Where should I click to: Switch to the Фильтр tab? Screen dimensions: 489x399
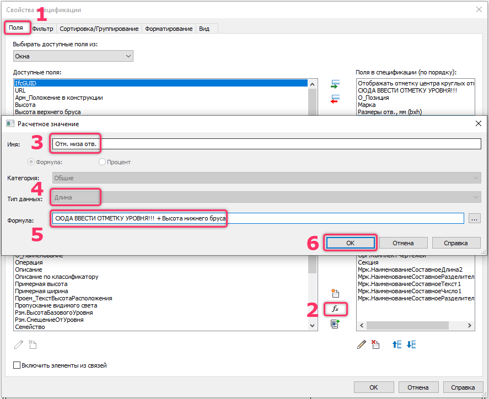(x=42, y=29)
